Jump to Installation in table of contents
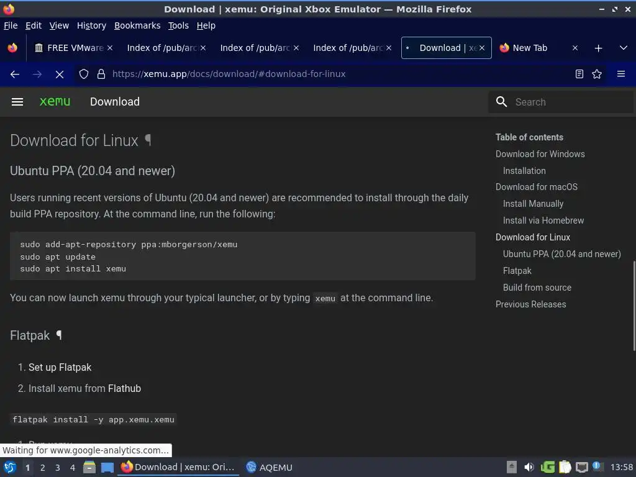Screen dimensions: 636x477 [524, 171]
